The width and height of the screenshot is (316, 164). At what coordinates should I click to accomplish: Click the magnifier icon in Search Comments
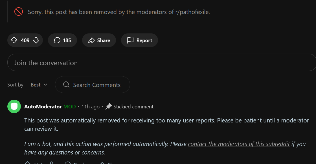pos(66,85)
